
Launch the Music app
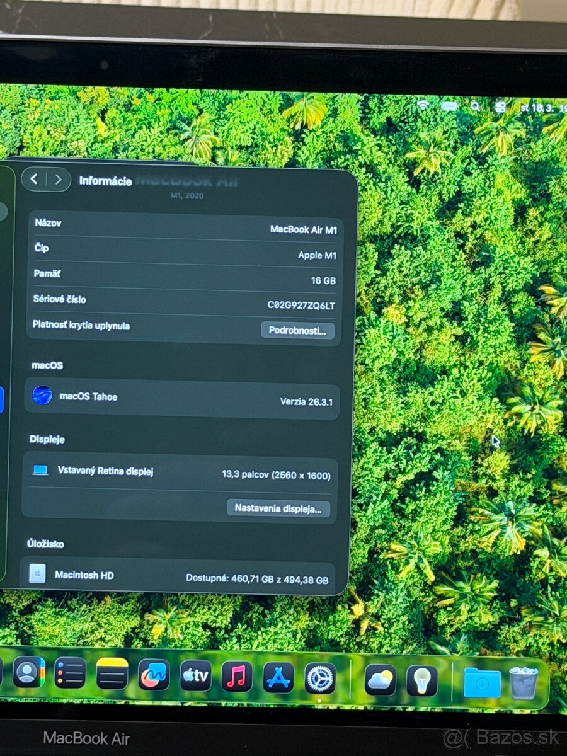(237, 677)
